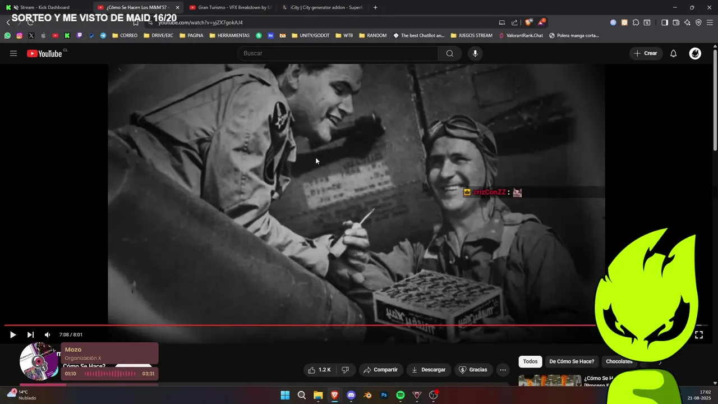This screenshot has height=404, width=718.
Task: Open the Leo AI sparkle icon
Action: click(x=687, y=22)
